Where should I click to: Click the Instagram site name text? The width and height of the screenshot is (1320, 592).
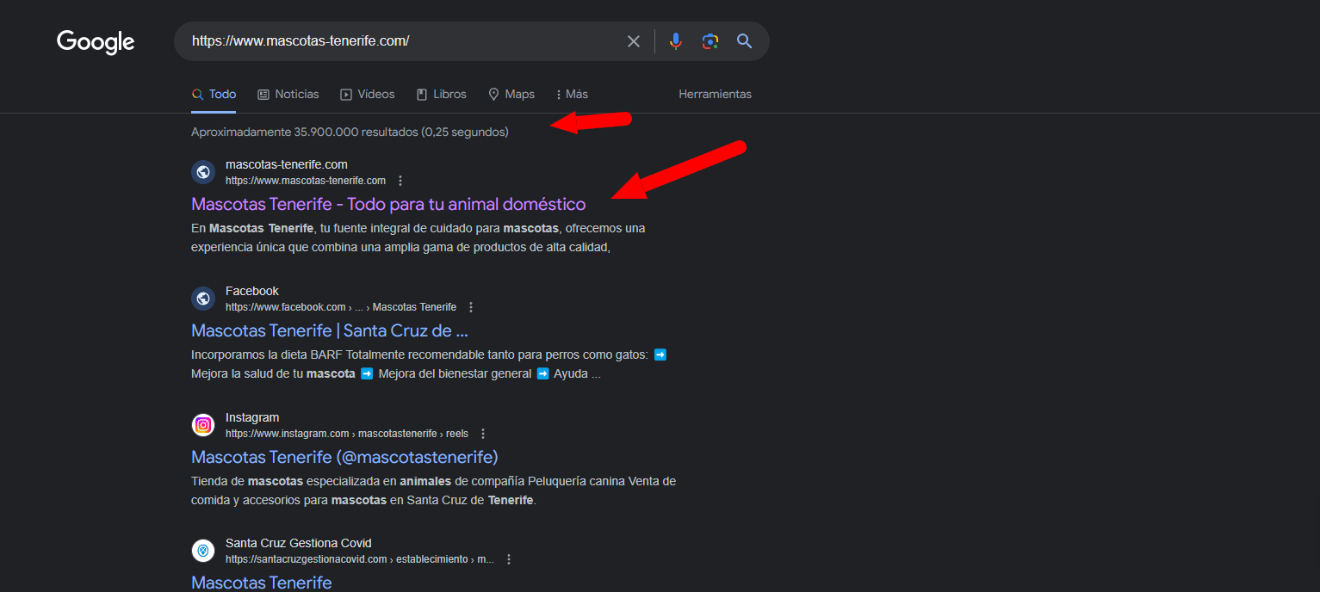point(252,417)
